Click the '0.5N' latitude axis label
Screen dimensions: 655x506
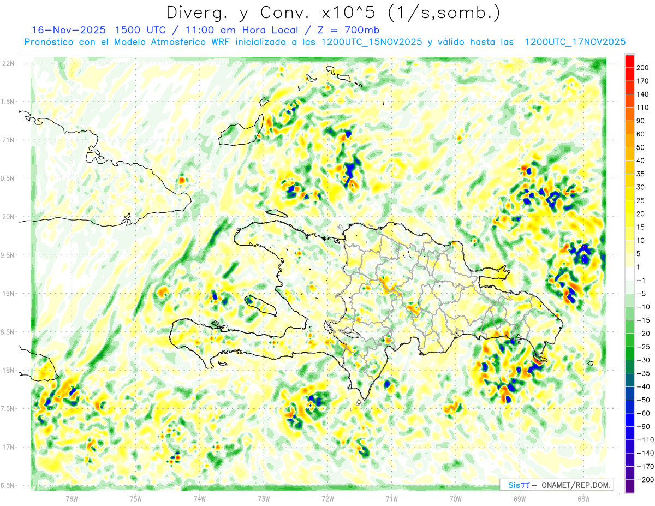tap(8, 178)
